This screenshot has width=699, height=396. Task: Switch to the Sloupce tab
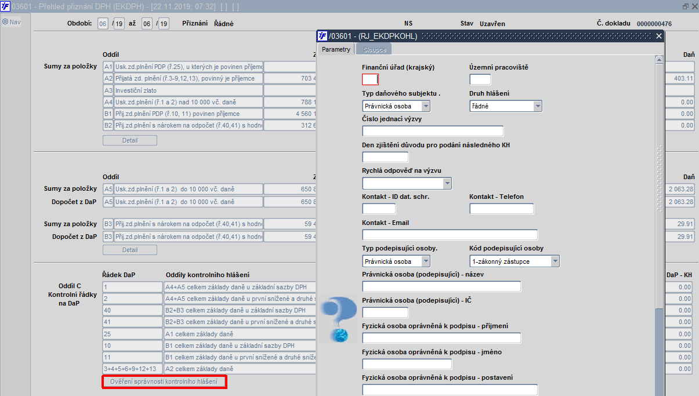point(374,49)
